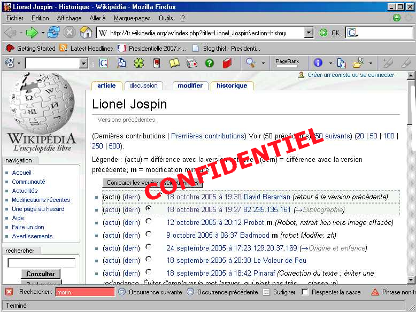416x312 pixels.
Task: Open the Affichage menu
Action: (x=70, y=18)
